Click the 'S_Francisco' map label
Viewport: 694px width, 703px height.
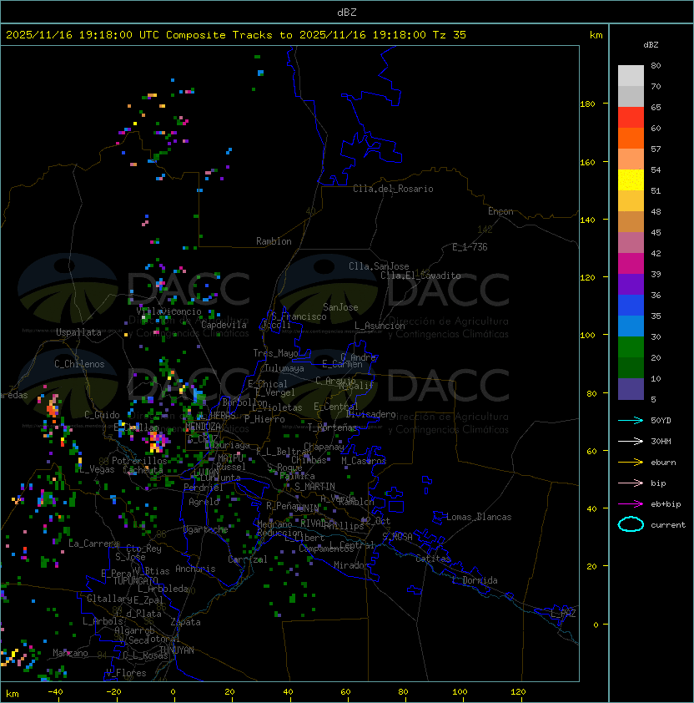pyautogui.click(x=299, y=316)
